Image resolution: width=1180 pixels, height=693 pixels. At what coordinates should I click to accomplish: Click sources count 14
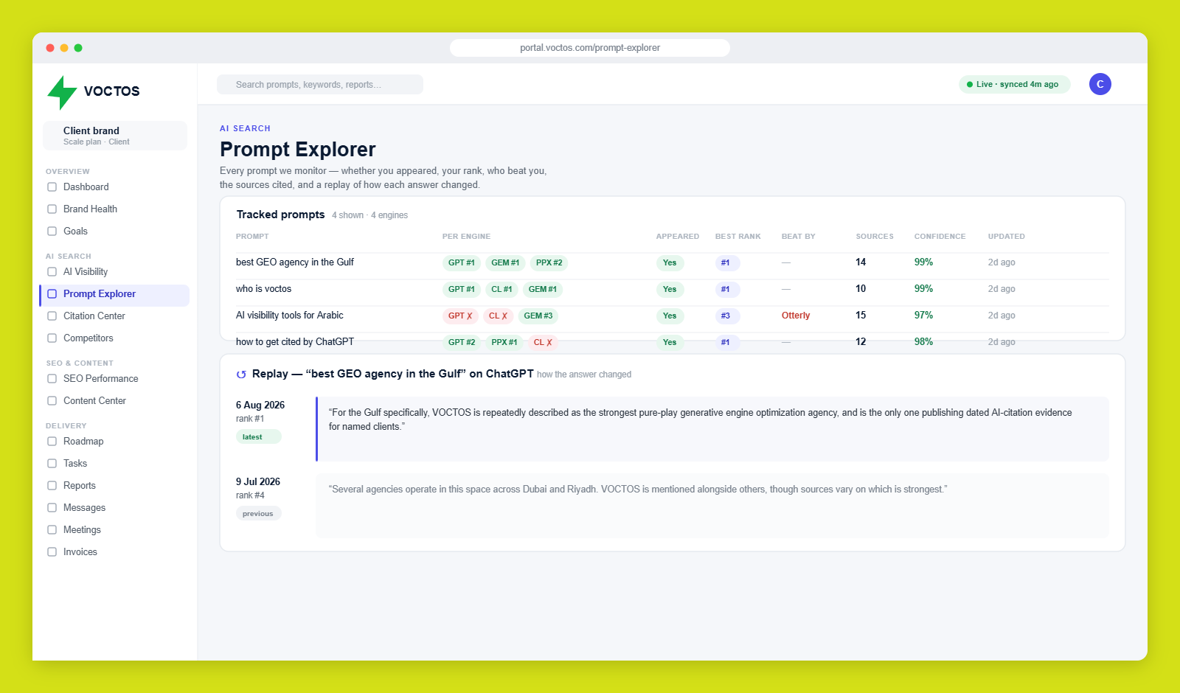pyautogui.click(x=861, y=262)
